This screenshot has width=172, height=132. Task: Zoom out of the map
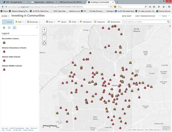44,38
